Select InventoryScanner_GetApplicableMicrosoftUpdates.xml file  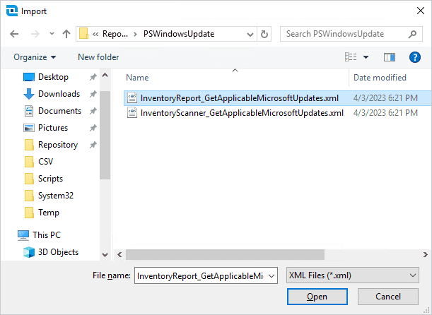[x=242, y=113]
